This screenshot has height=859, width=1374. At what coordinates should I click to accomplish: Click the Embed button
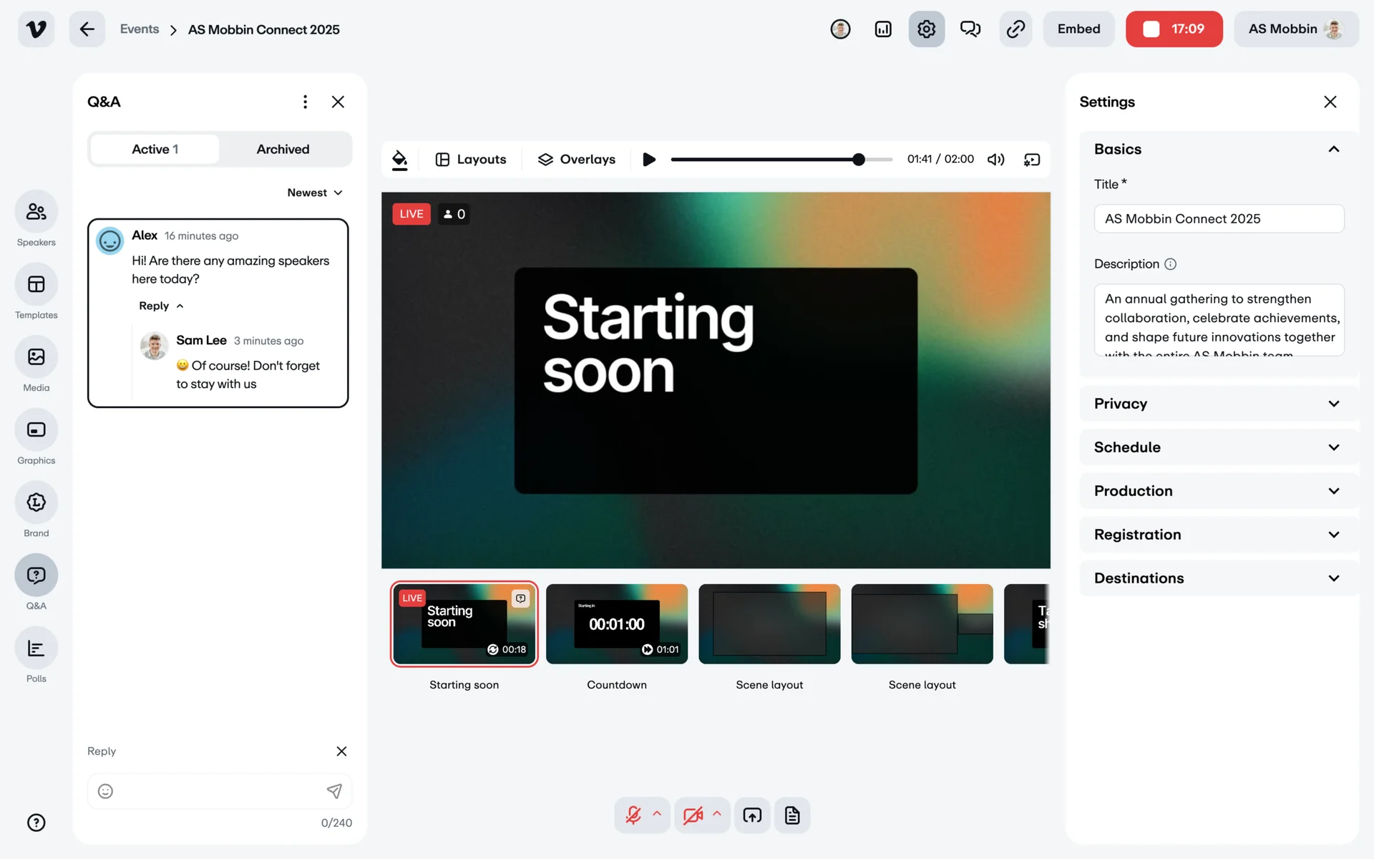click(1078, 29)
